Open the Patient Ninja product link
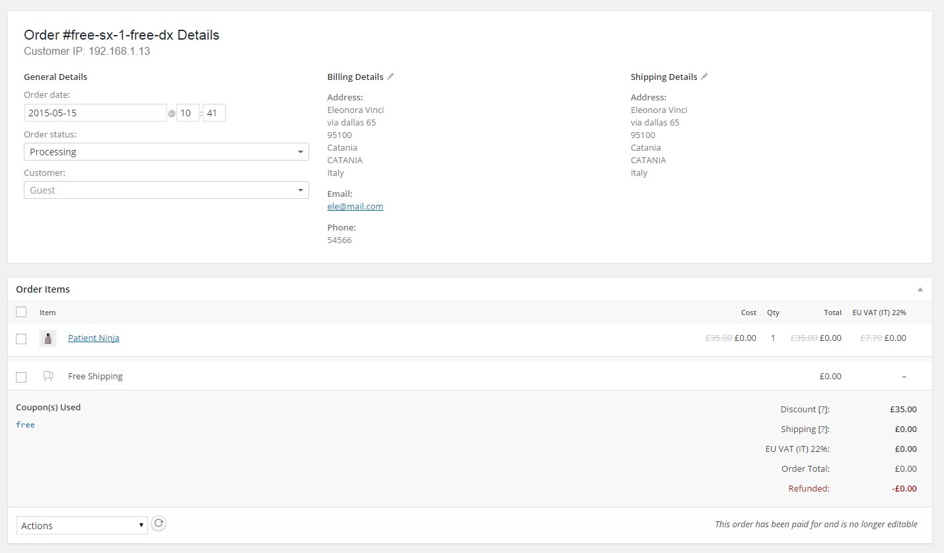The image size is (944, 553). 93,338
